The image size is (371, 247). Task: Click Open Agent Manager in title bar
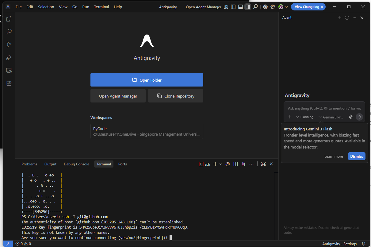click(204, 7)
